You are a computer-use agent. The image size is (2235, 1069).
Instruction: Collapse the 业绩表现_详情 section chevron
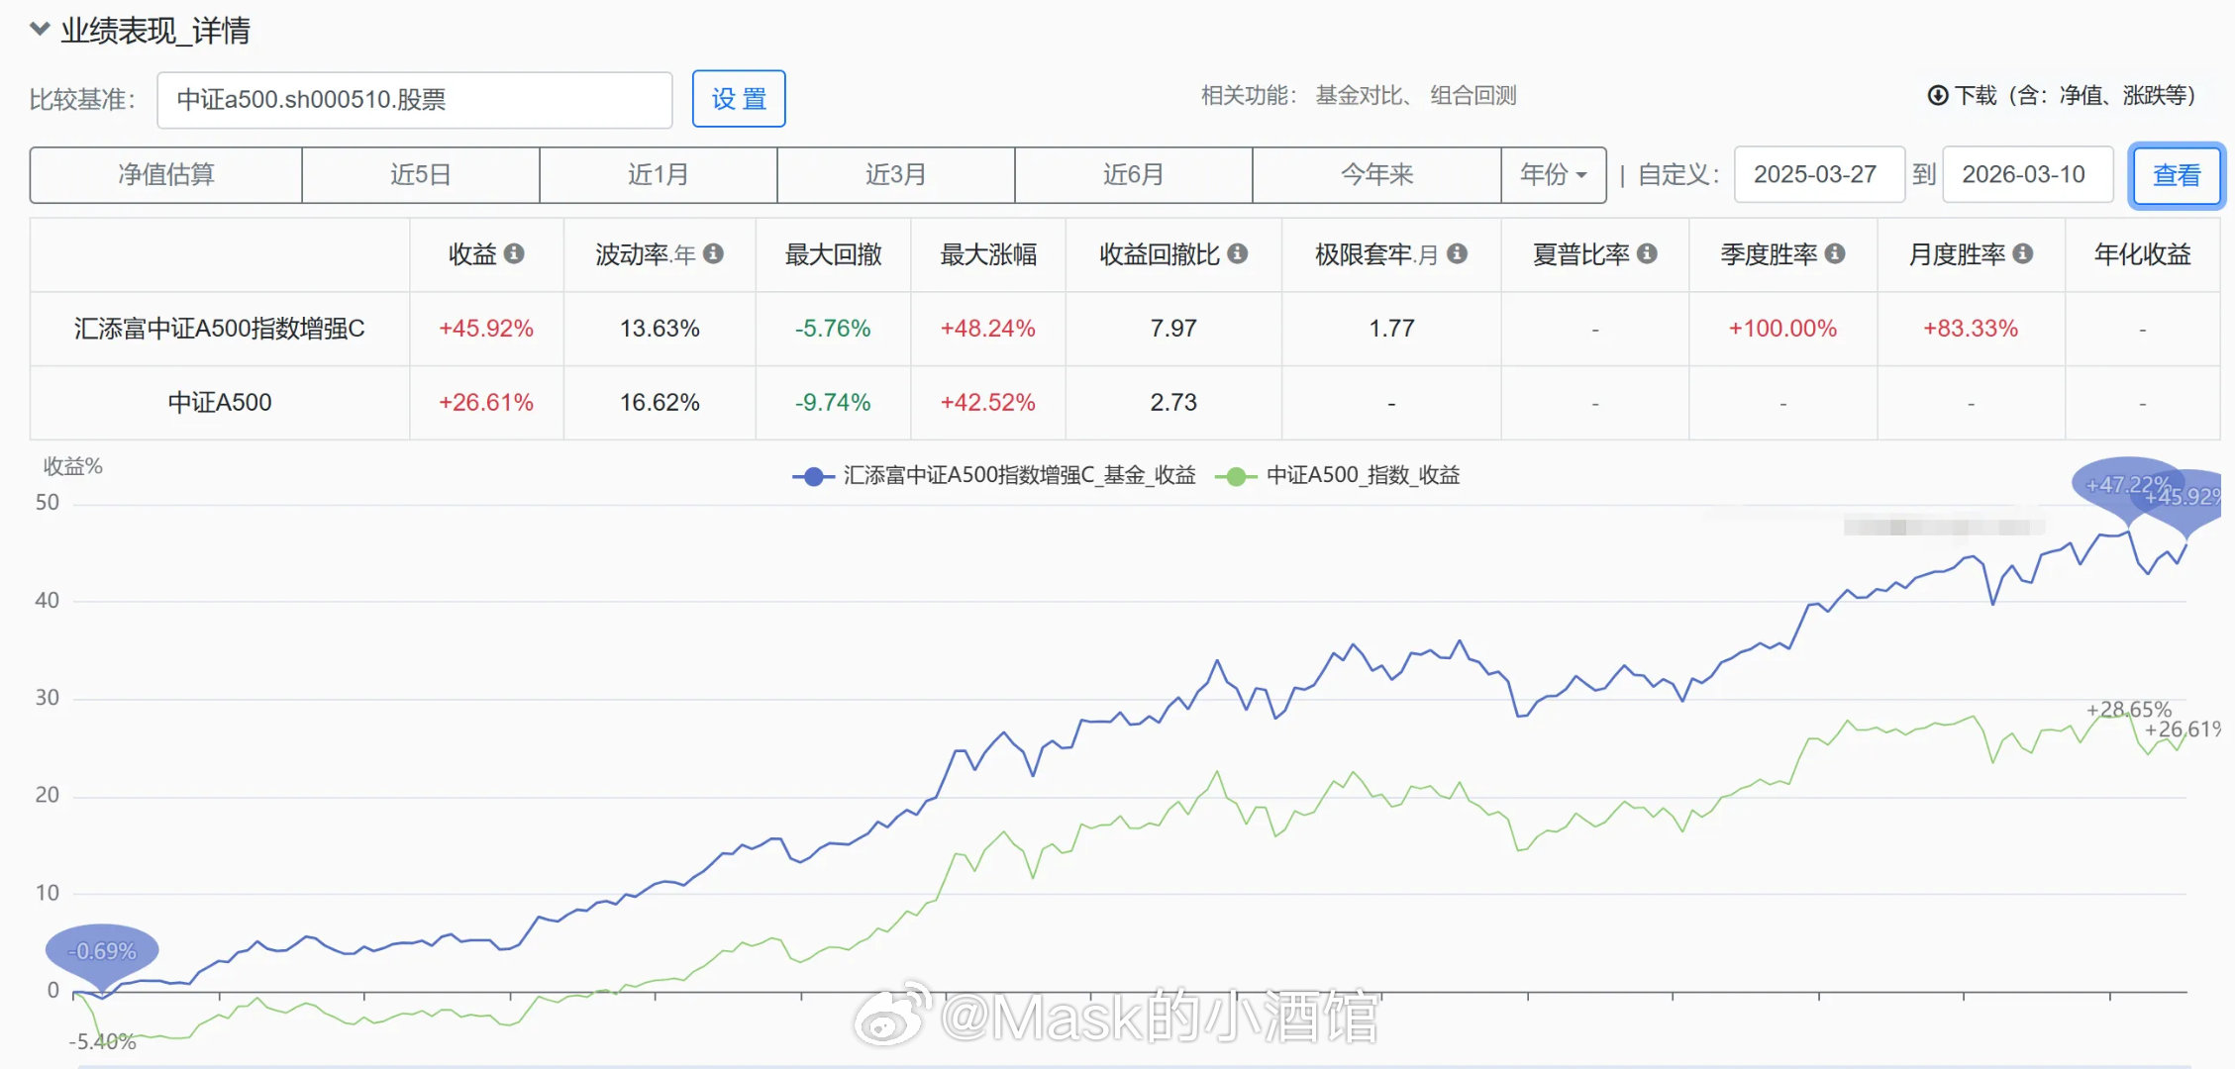coord(40,29)
